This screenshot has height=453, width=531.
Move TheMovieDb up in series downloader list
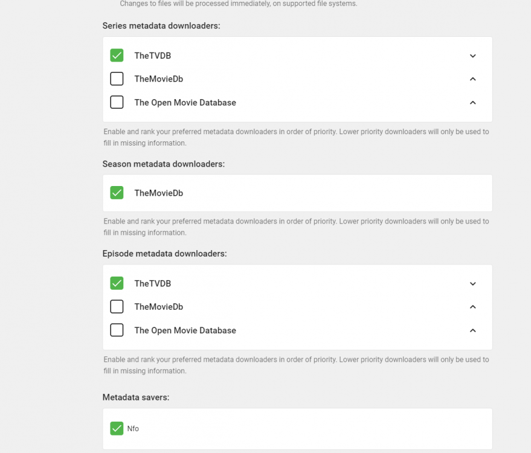(x=473, y=79)
